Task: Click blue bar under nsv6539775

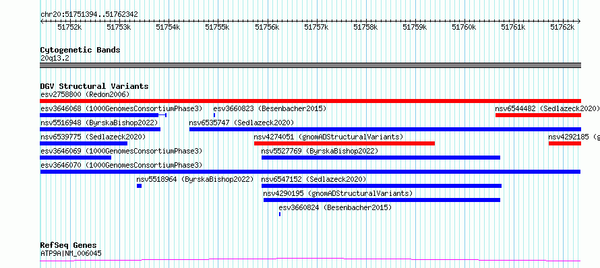Action: (x=84, y=143)
